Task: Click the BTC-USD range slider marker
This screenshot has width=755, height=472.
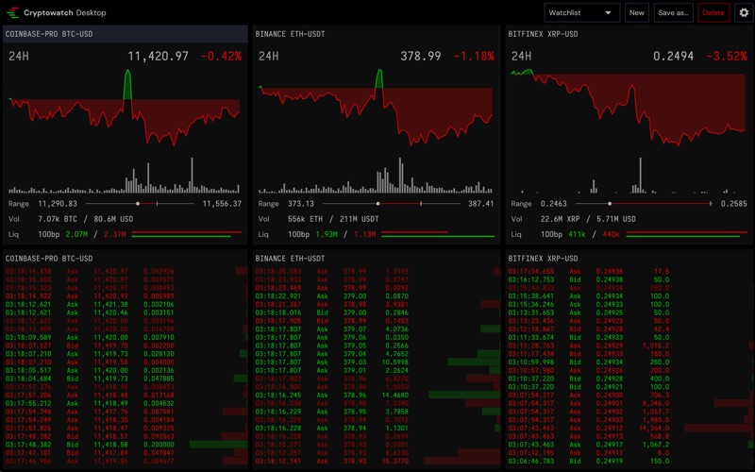Action: click(x=138, y=204)
